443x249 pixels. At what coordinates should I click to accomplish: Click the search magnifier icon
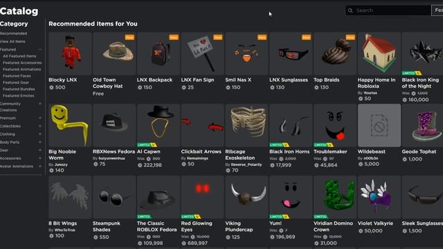[x=350, y=10]
